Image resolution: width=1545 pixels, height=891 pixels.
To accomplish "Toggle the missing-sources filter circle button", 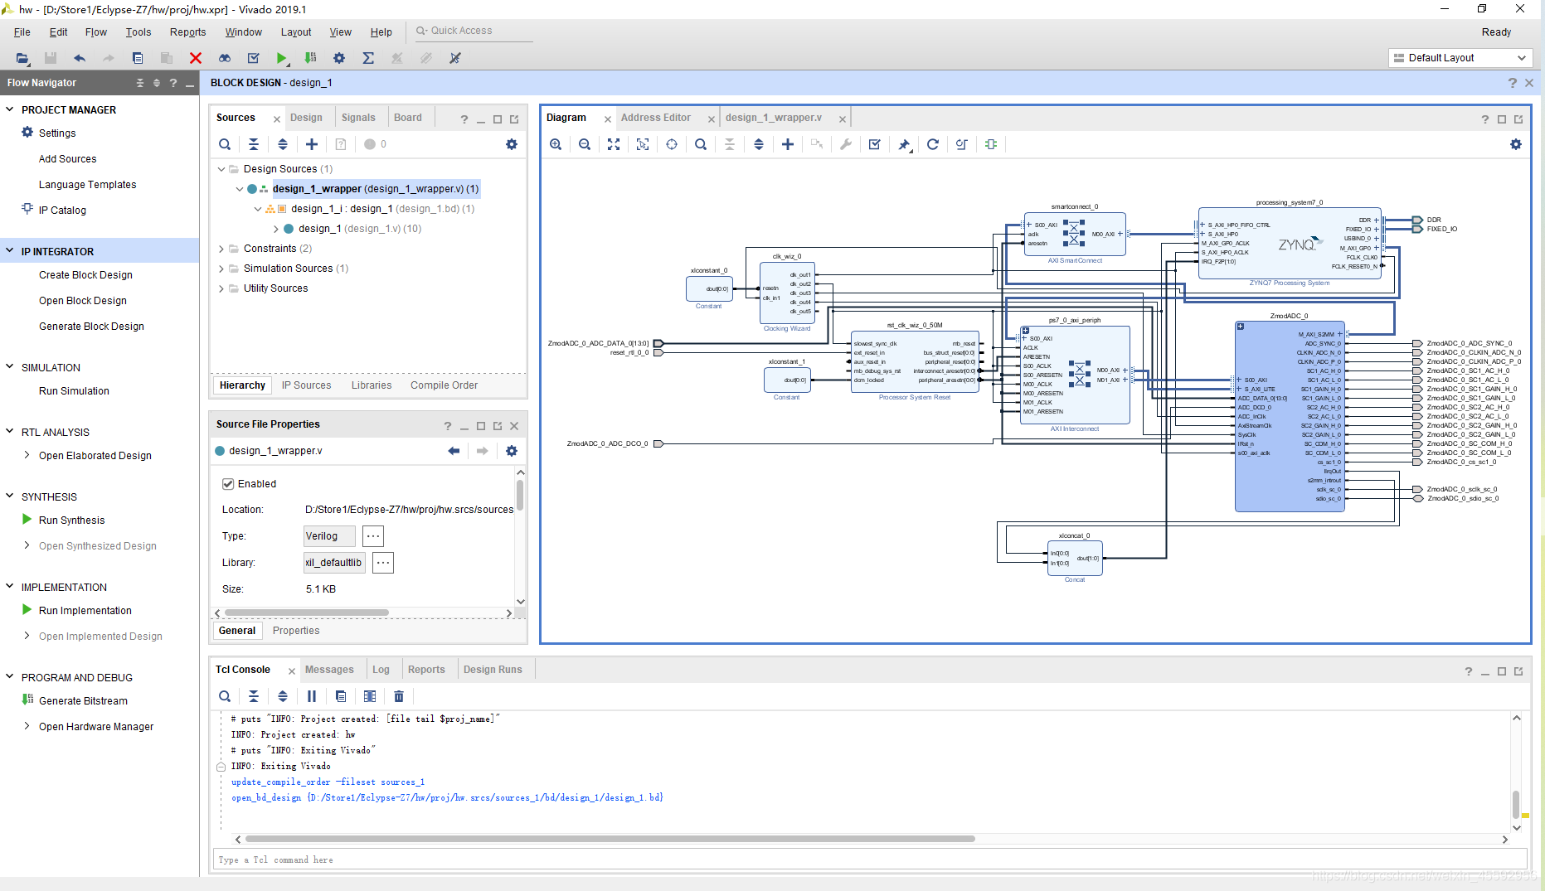I will 370,144.
